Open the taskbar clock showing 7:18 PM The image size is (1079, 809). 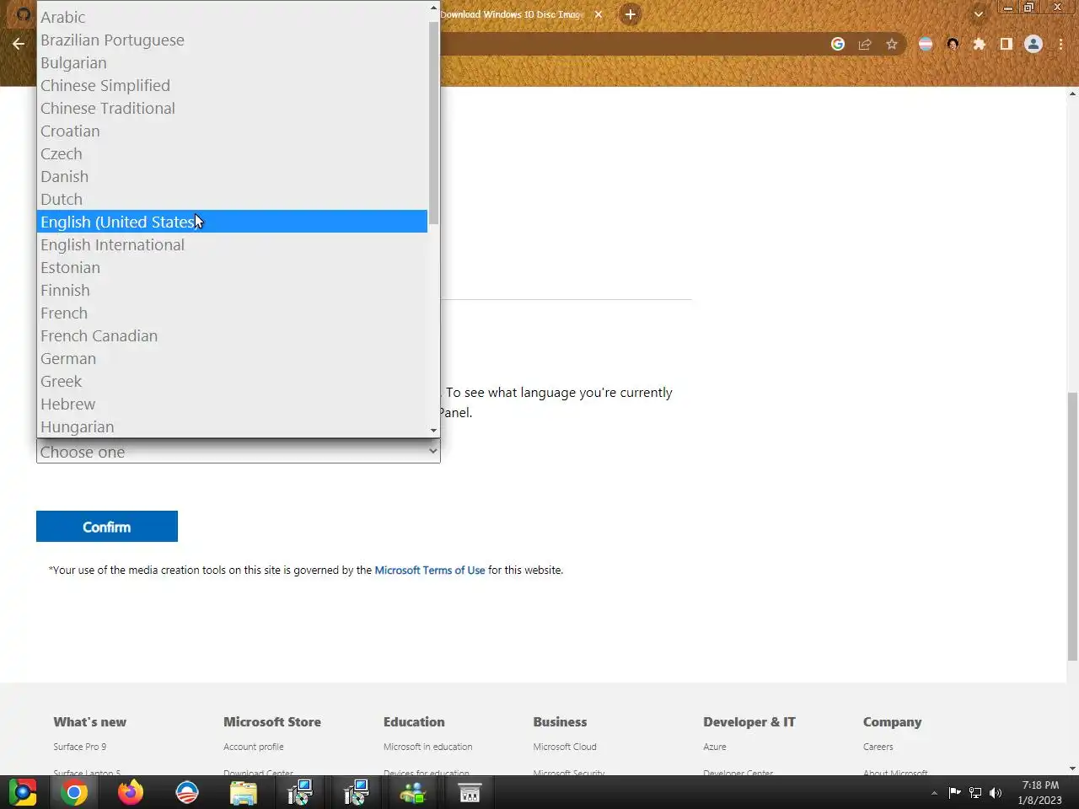click(1040, 792)
